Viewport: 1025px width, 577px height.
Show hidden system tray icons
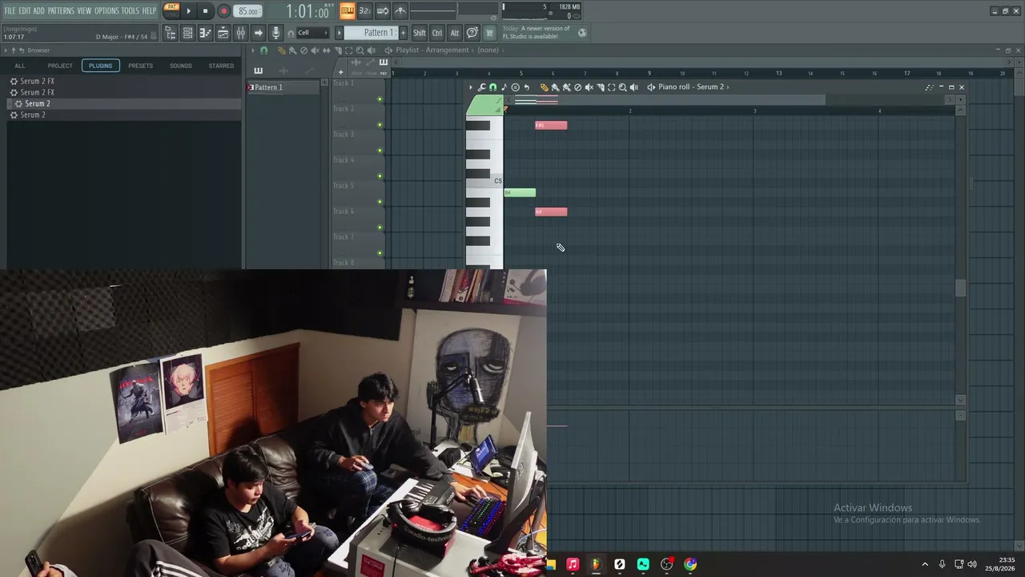(925, 564)
